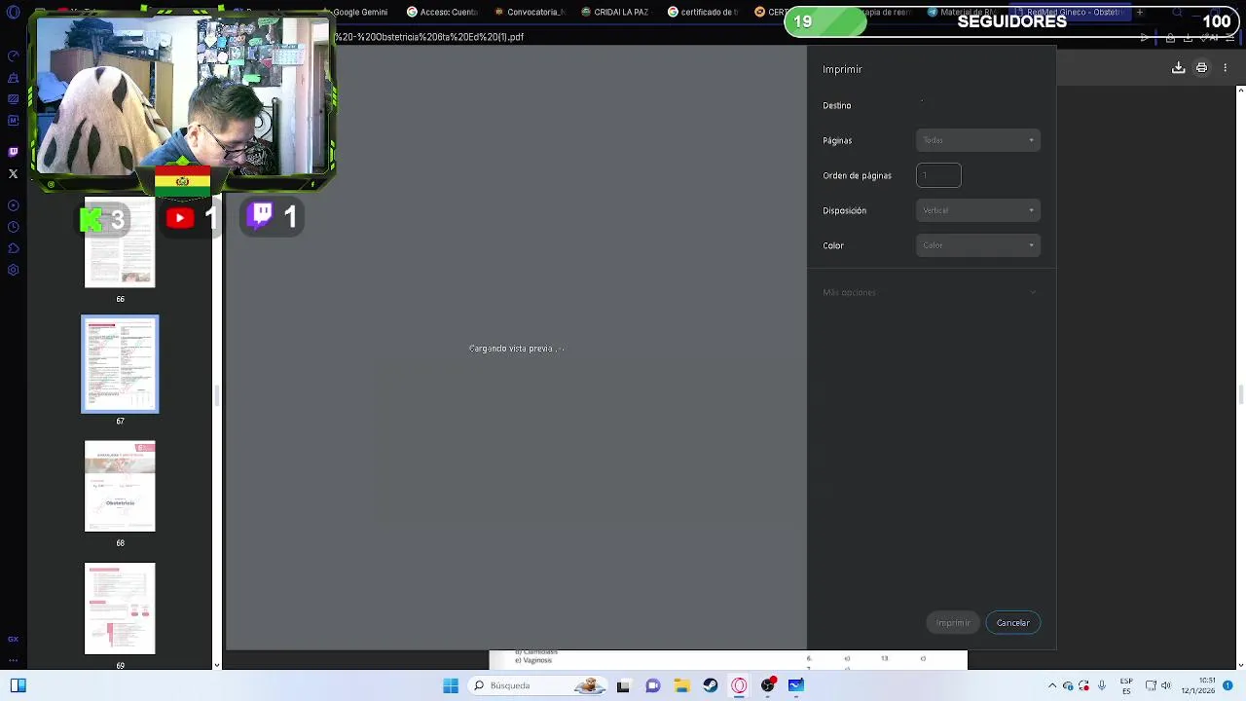Click the thumbnail panel scroll-down arrow
The height and width of the screenshot is (701, 1246).
point(217,665)
